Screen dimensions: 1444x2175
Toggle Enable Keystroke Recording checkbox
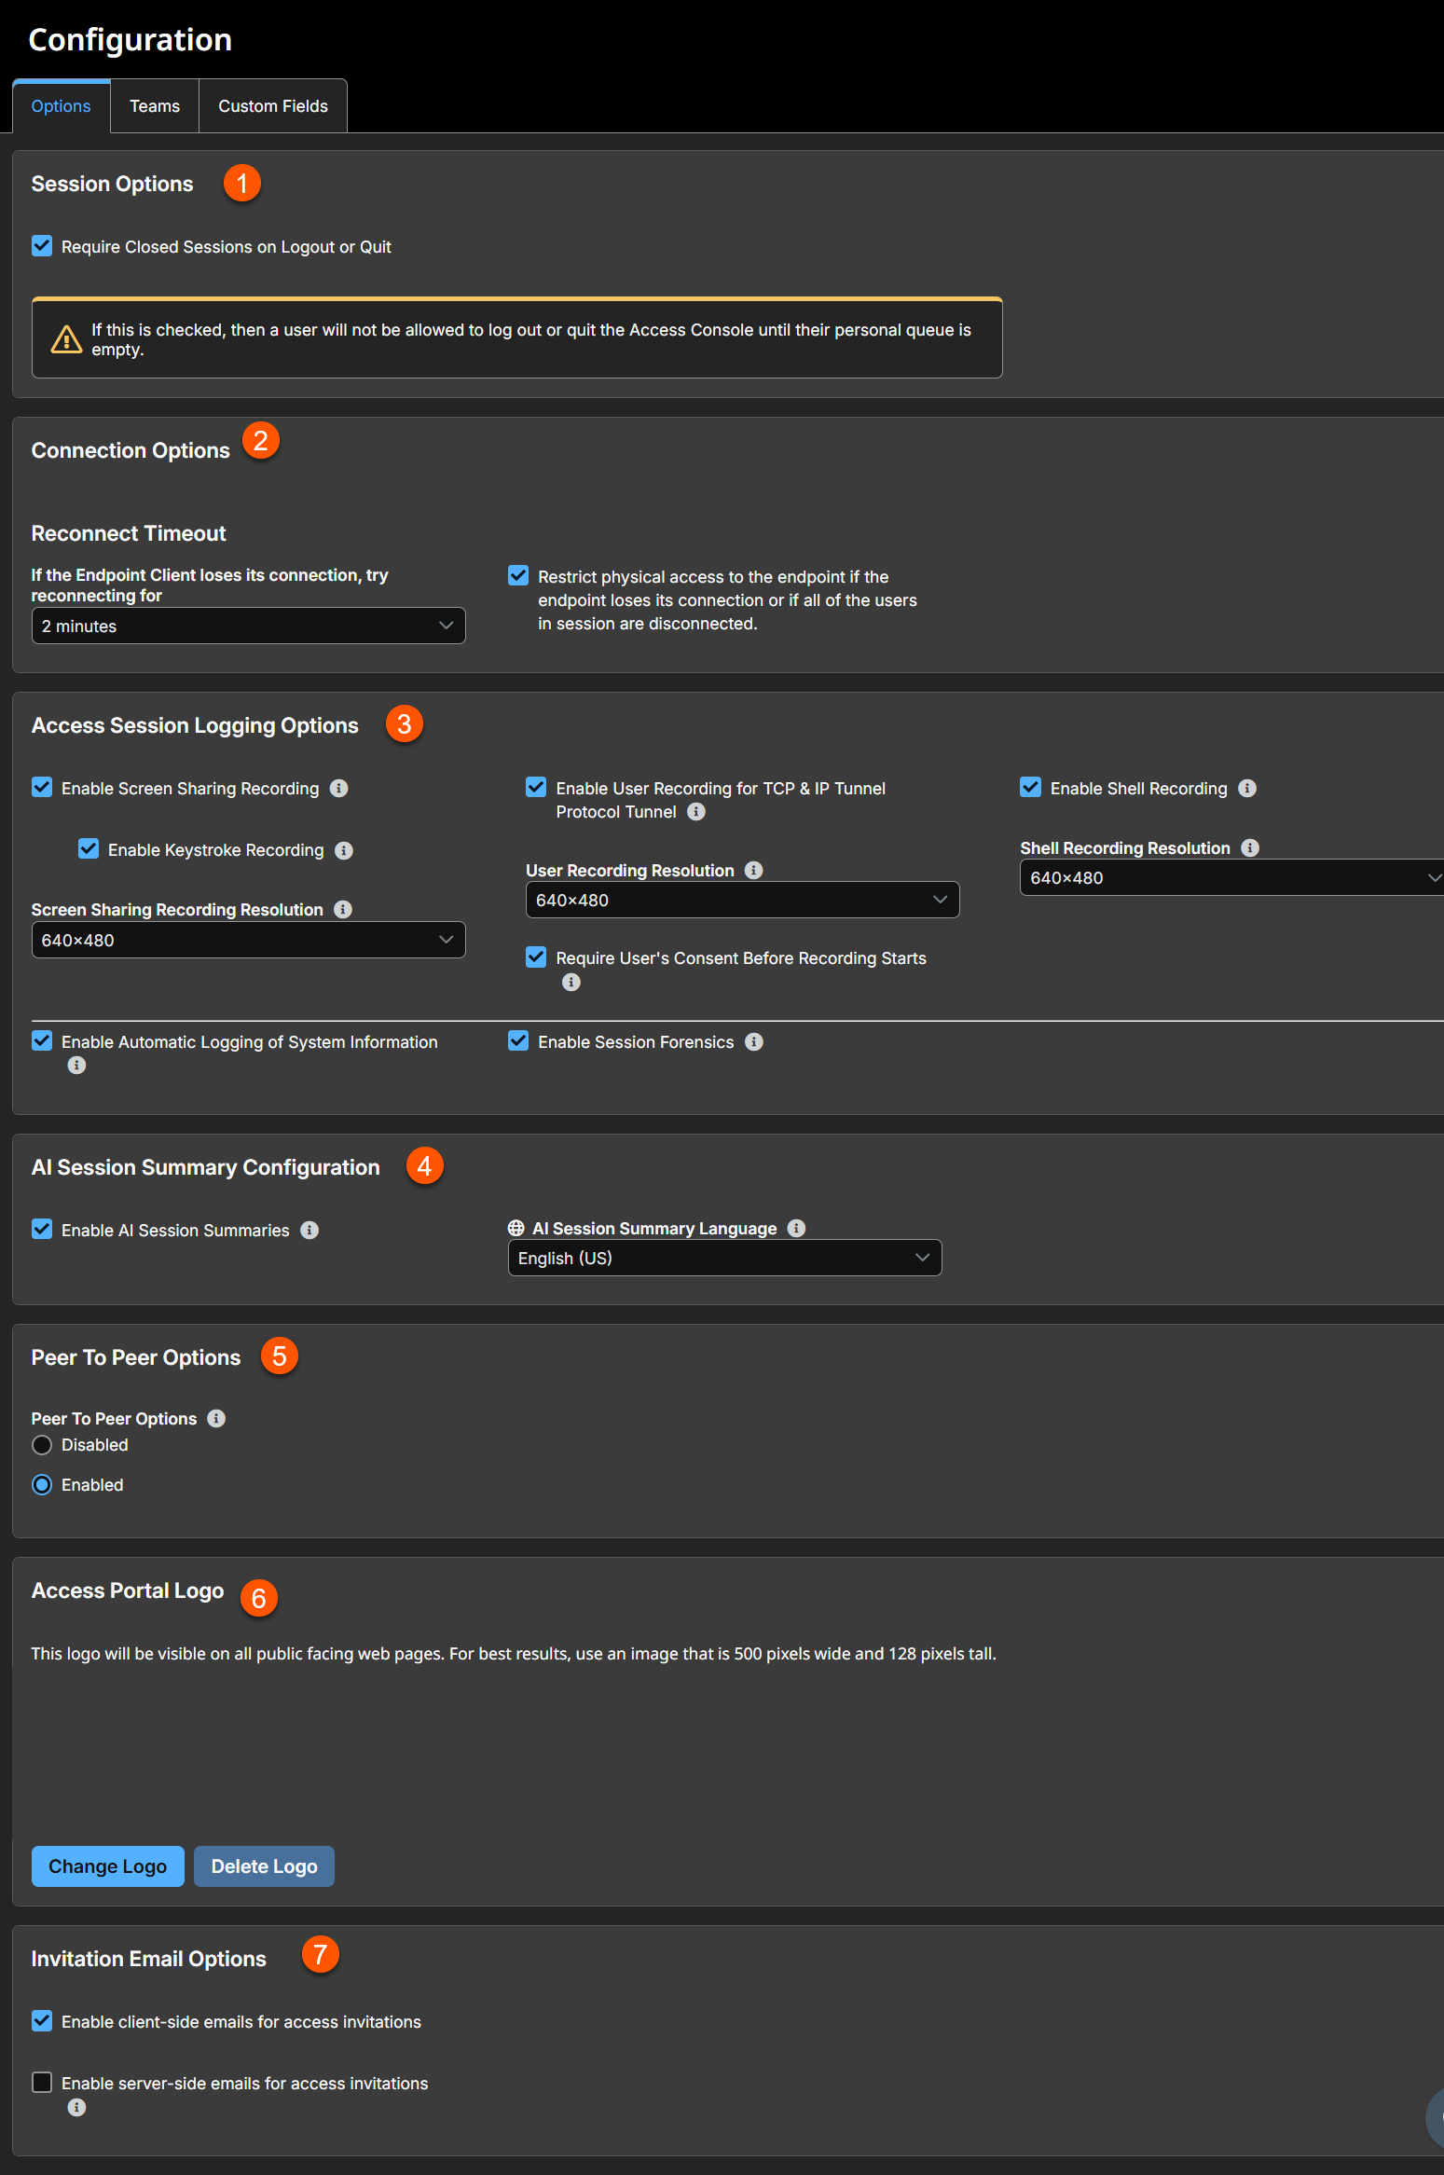[x=89, y=849]
